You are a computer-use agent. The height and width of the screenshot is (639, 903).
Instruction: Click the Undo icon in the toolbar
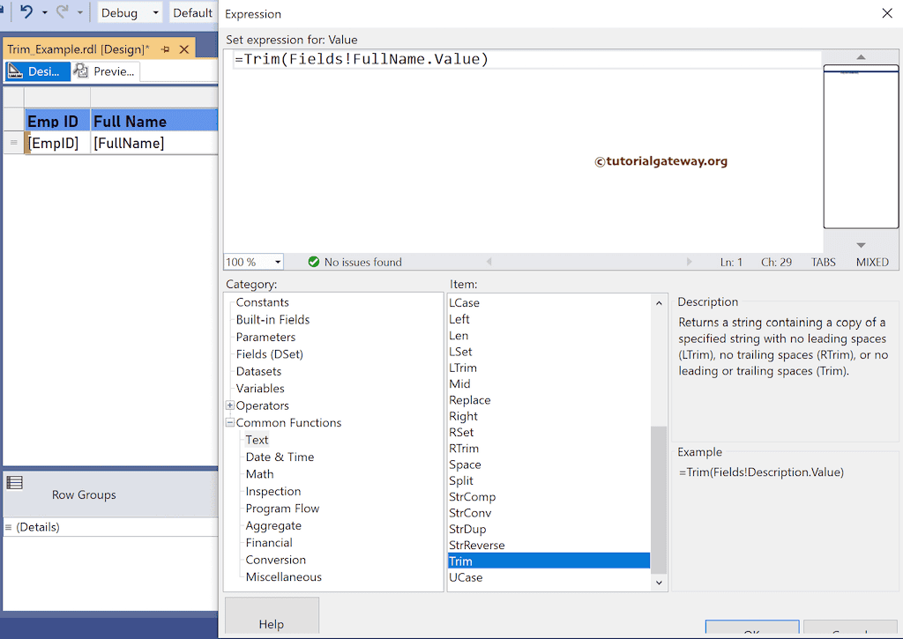(x=26, y=11)
